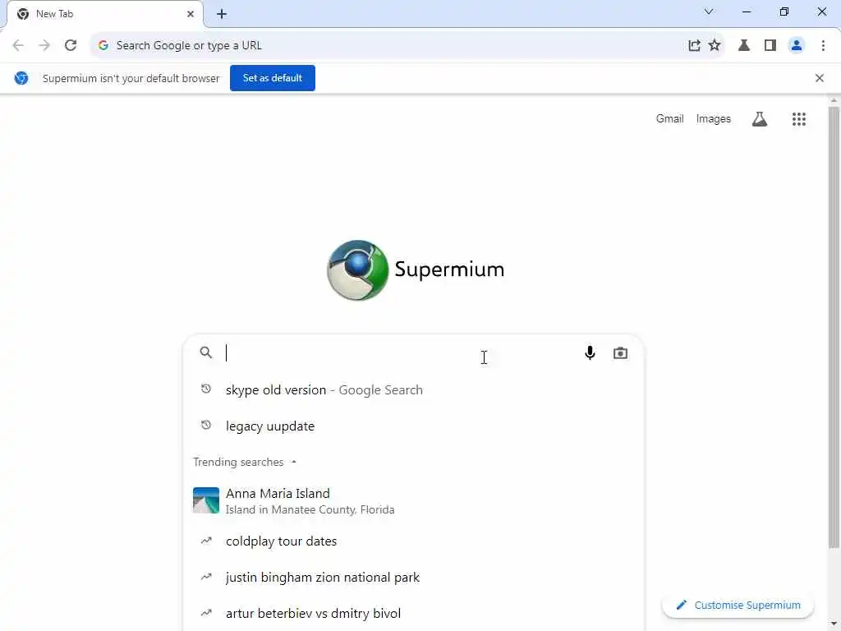
Task: Minimize the browser window
Action: [x=746, y=12]
